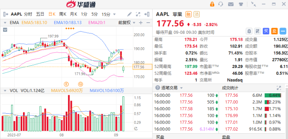Select the 周K chart tab

tap(63, 14)
